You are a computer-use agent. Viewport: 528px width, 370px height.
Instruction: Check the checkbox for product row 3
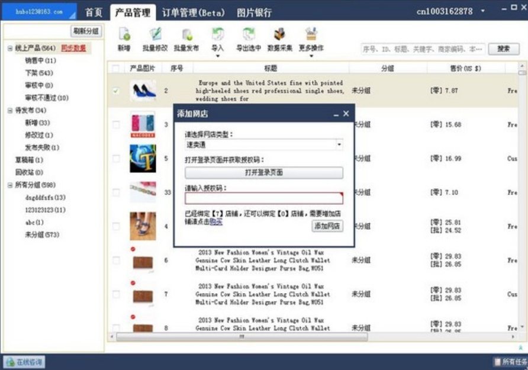[x=116, y=124]
